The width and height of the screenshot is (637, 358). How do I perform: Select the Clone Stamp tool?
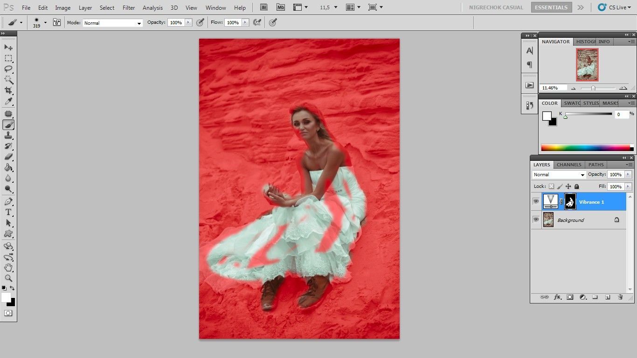pos(8,136)
